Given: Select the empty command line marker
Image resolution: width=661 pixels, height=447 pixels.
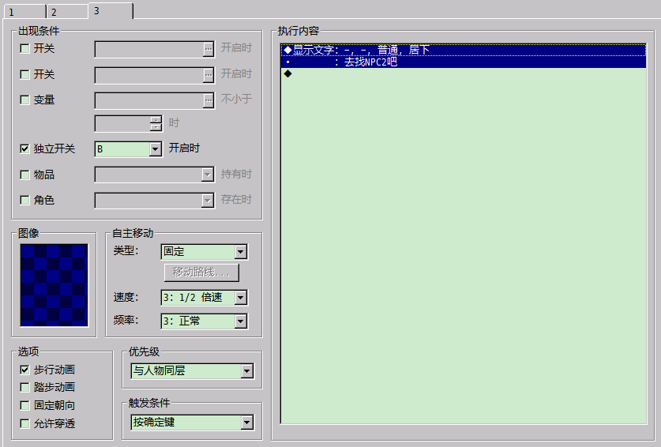Looking at the screenshot, I should [288, 73].
